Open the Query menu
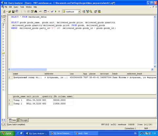Viewport: 158px width, 136px height. point(16,7)
